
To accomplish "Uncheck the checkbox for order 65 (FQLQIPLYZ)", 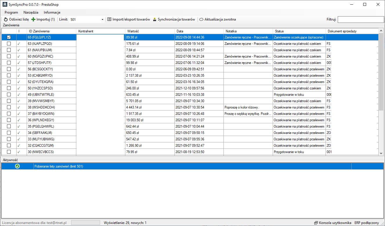I will (x=9, y=37).
